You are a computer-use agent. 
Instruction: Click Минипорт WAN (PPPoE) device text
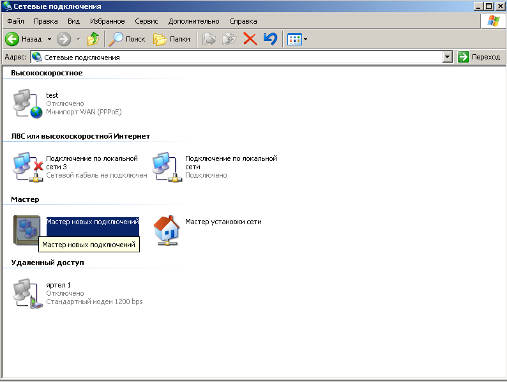tap(84, 112)
